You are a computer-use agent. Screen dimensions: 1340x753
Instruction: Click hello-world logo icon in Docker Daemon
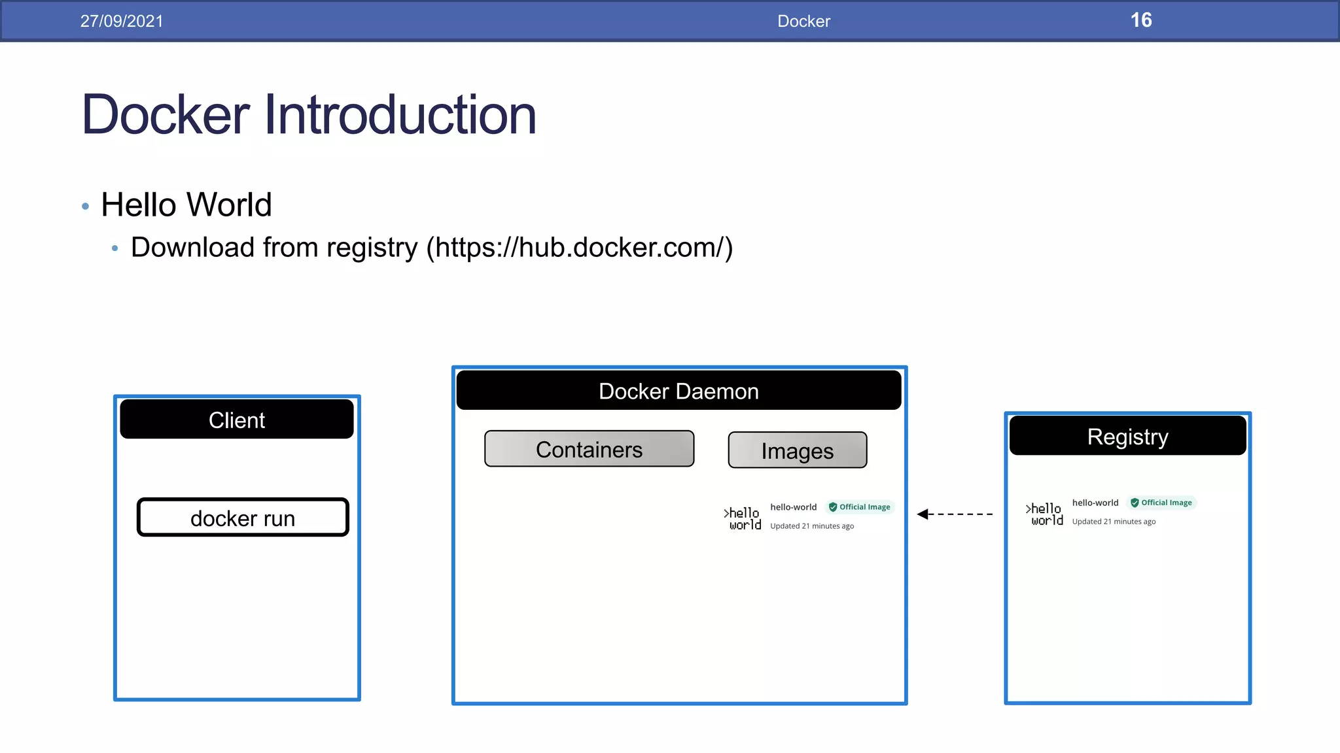point(743,518)
